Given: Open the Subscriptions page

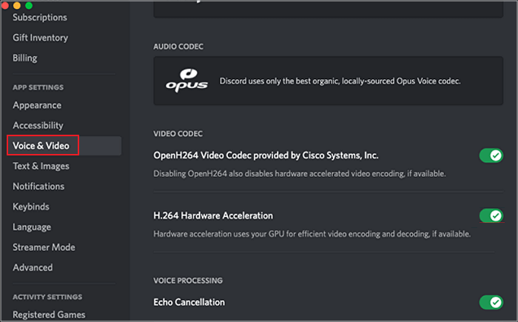Looking at the screenshot, I should 39,17.
